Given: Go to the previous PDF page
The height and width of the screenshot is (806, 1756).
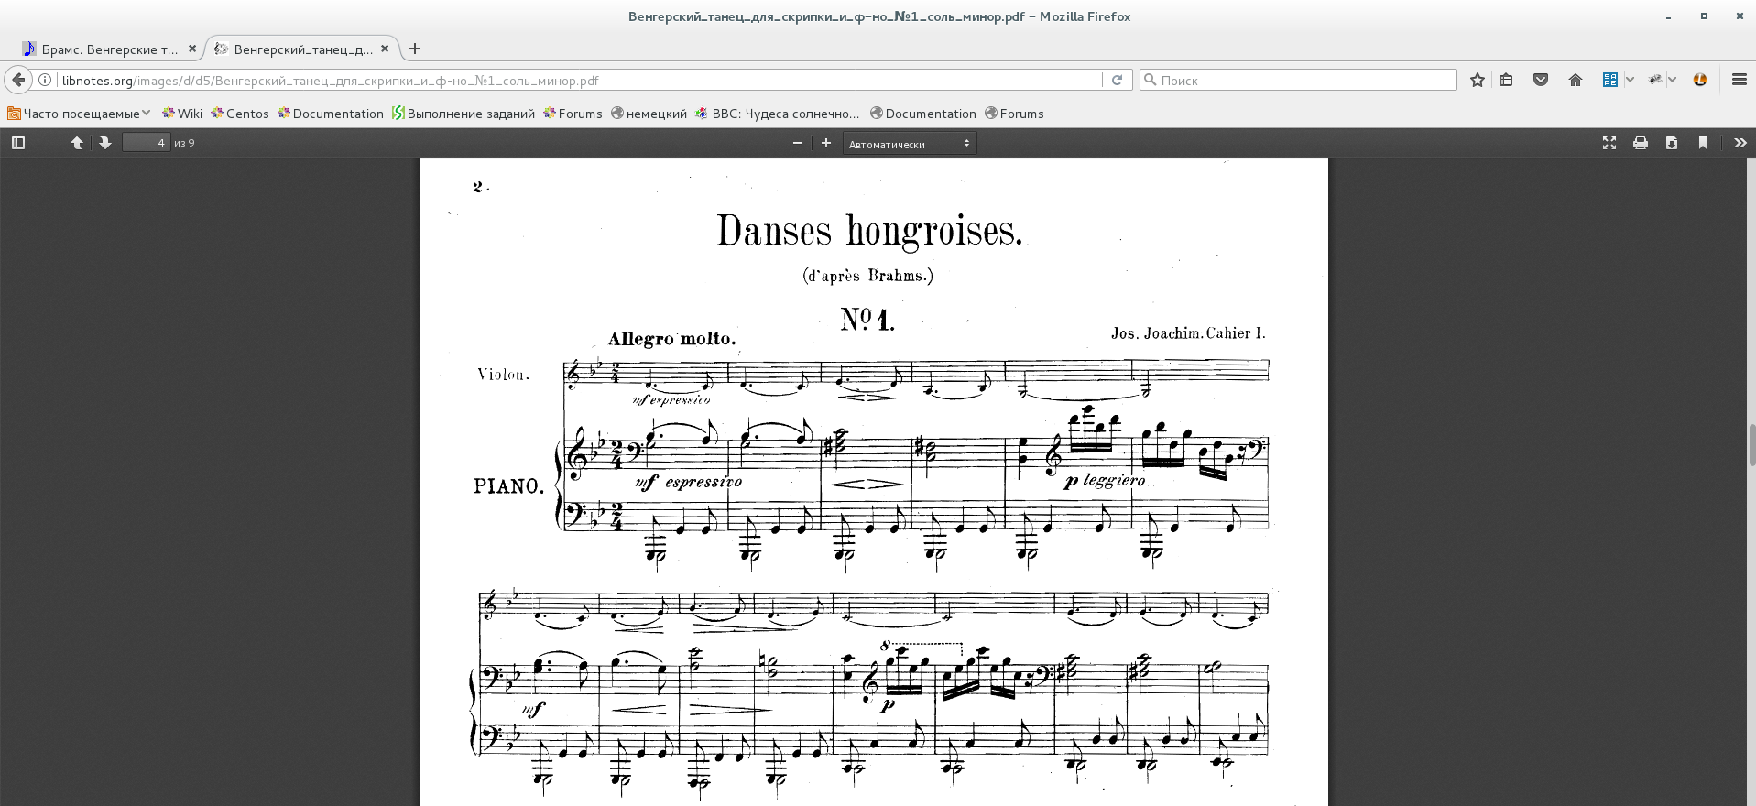Looking at the screenshot, I should pos(77,143).
